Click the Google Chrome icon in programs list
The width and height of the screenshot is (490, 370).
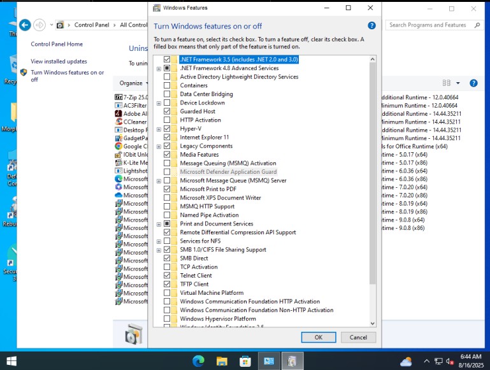pyautogui.click(x=119, y=146)
